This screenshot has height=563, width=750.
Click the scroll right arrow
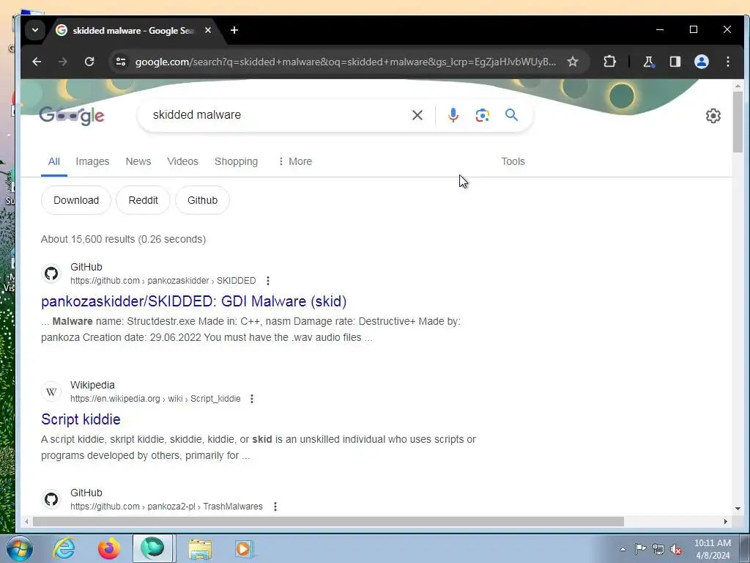pos(726,521)
